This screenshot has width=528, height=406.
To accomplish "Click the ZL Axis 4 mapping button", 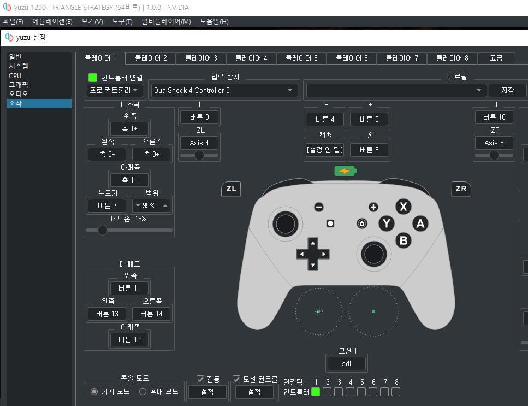I will [x=199, y=143].
